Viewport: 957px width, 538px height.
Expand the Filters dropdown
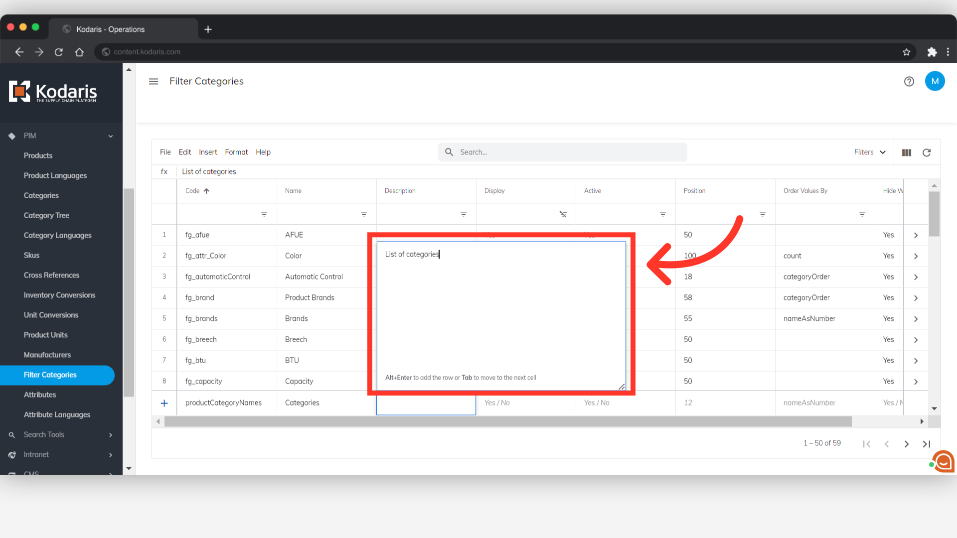click(870, 152)
